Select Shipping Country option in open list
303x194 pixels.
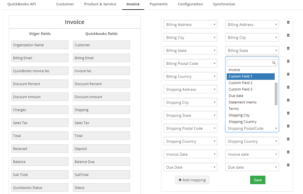pos(251,122)
